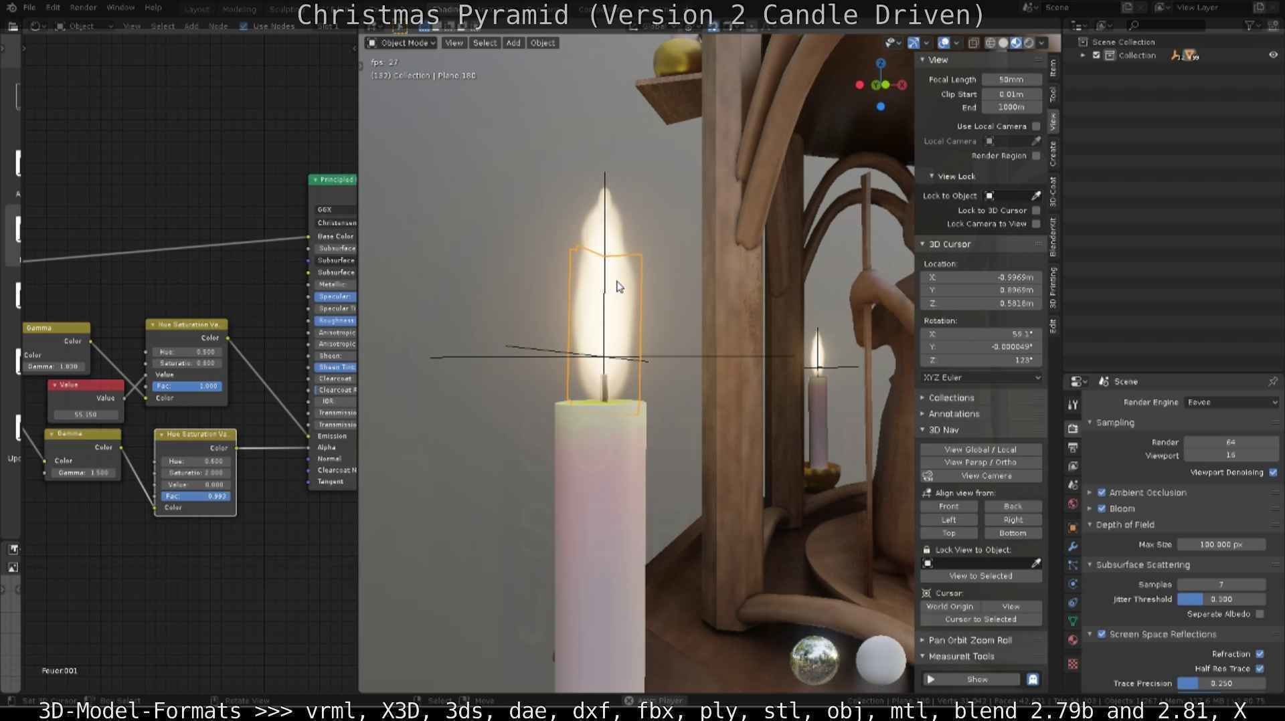The image size is (1285, 721).
Task: Switch to Item sidebar tab
Action: coord(1053,68)
